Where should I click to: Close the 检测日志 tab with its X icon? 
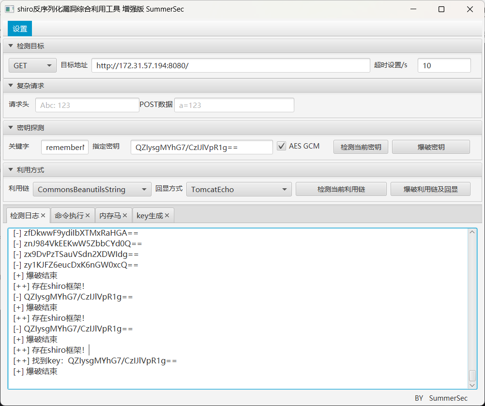[x=43, y=215]
